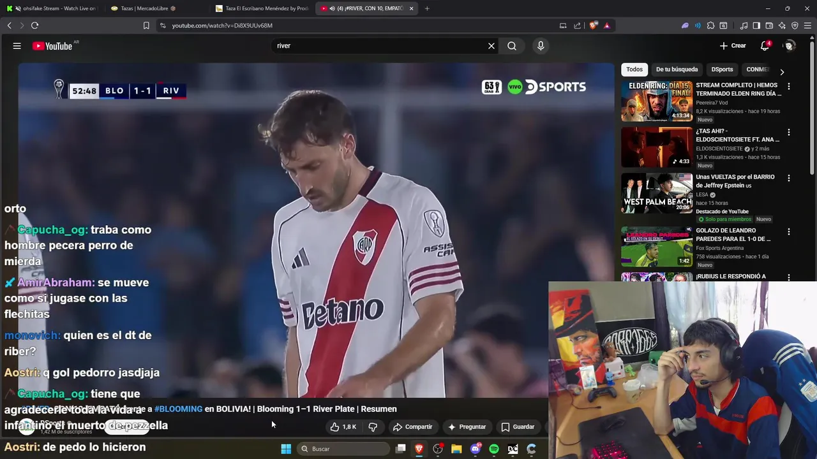Open the Elden Ring stream thumbnail
Screen dimensions: 817x459
657,101
